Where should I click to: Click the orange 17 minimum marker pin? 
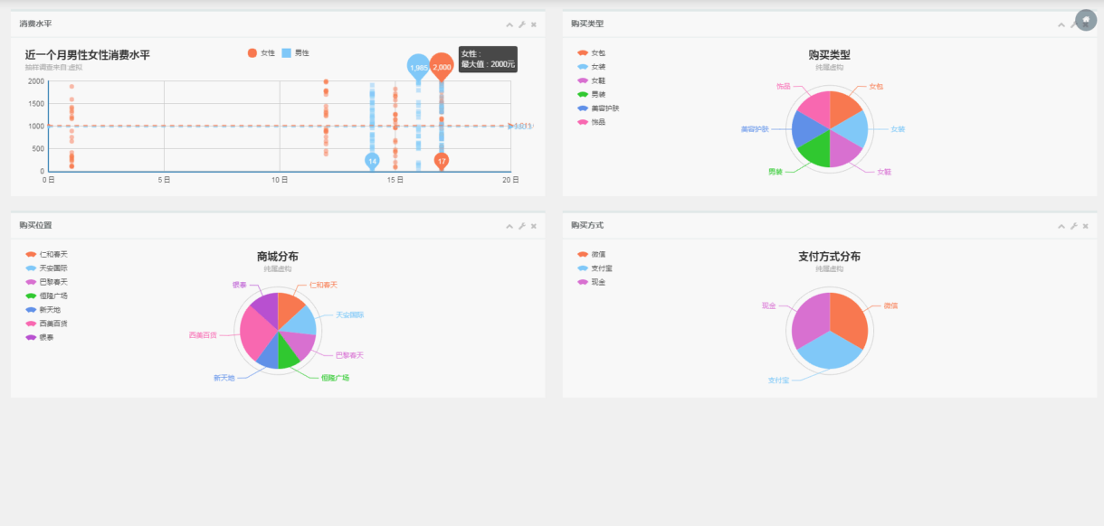[x=442, y=161]
